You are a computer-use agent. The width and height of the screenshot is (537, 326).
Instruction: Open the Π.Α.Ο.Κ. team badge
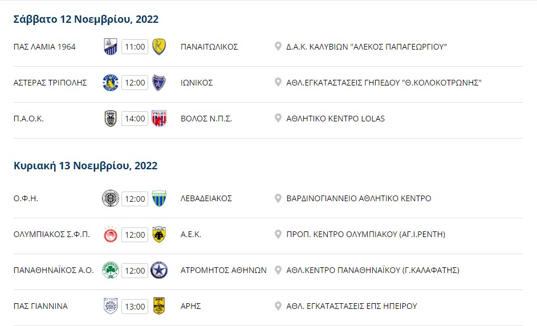(111, 119)
